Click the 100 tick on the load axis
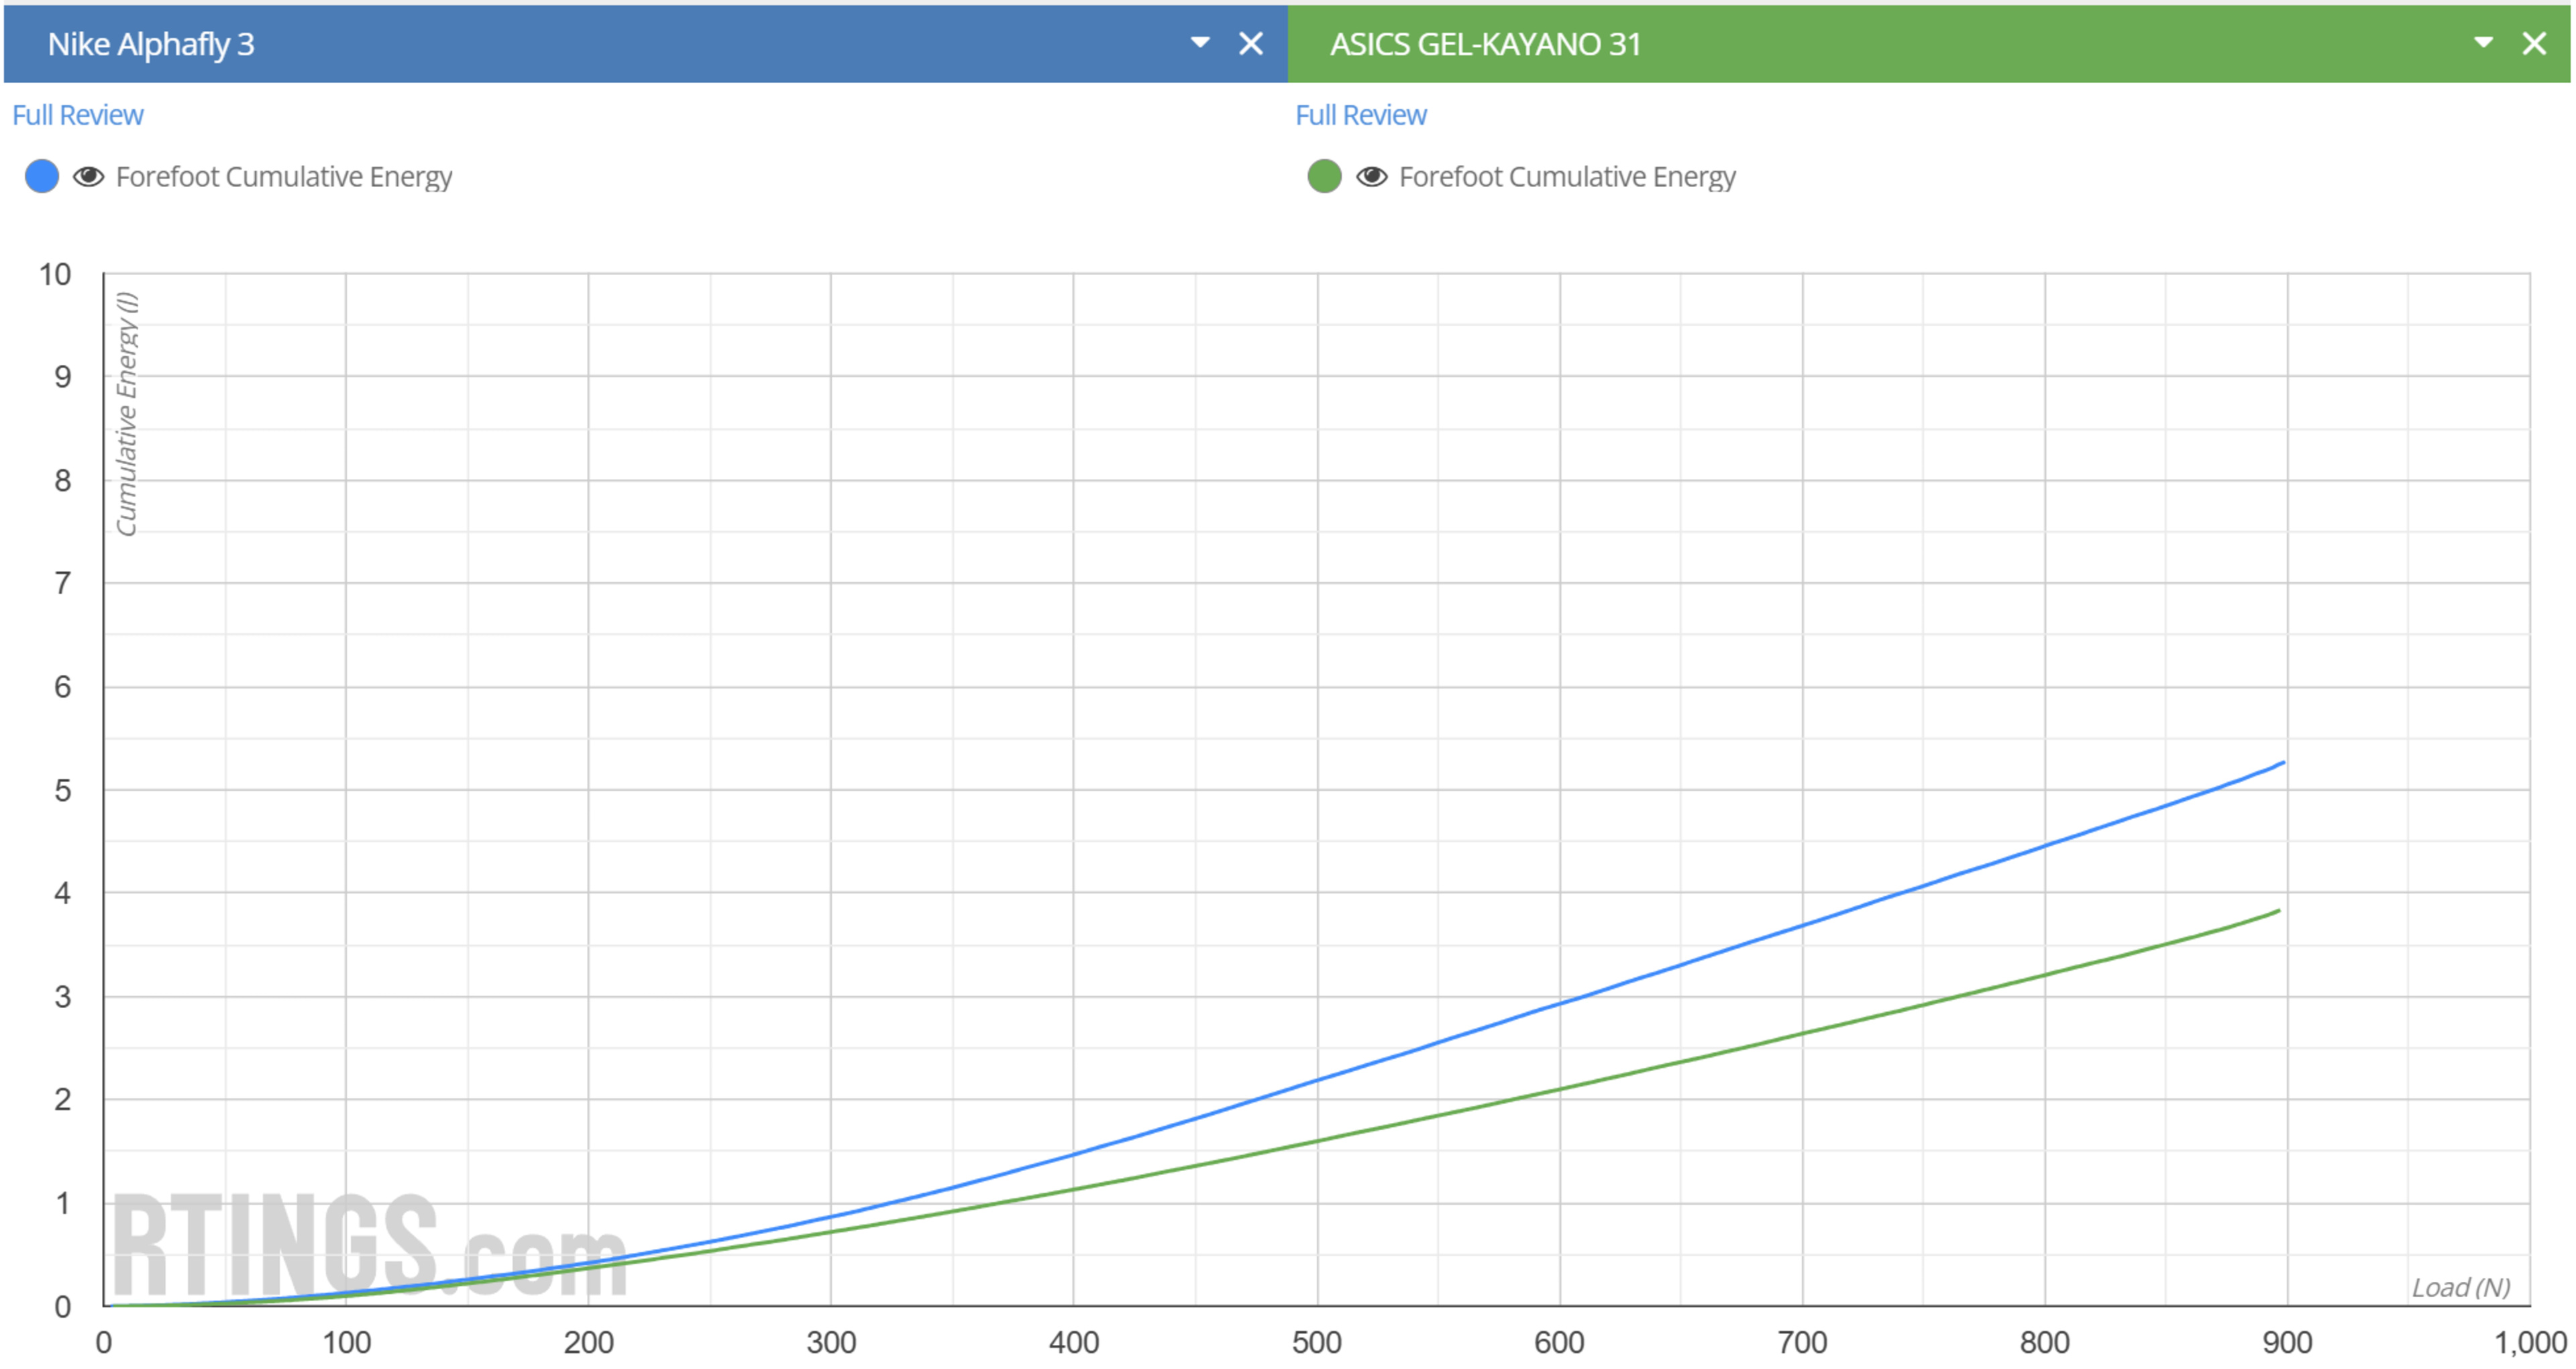 (x=346, y=1342)
